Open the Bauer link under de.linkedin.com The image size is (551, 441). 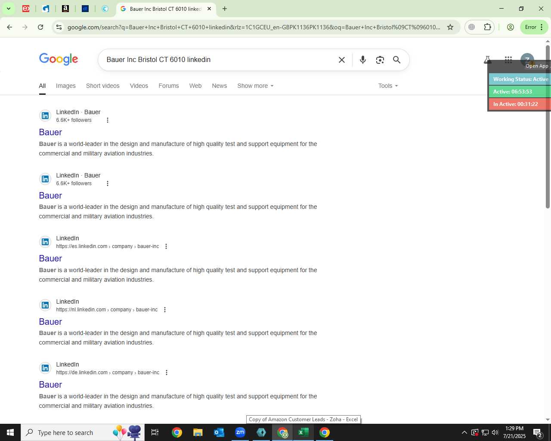point(50,385)
